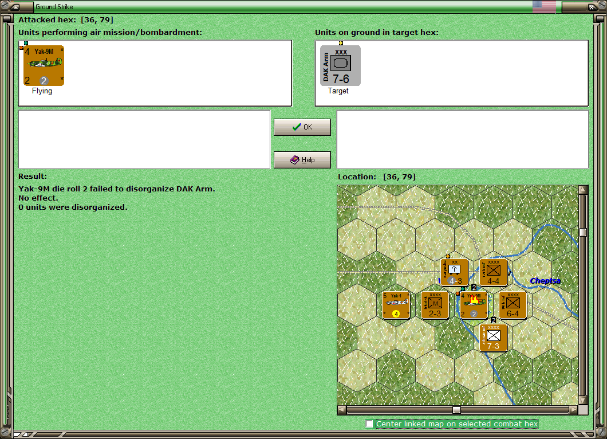Select the 6-4 infantry army counter
Image resolution: width=607 pixels, height=439 pixels.
point(513,305)
